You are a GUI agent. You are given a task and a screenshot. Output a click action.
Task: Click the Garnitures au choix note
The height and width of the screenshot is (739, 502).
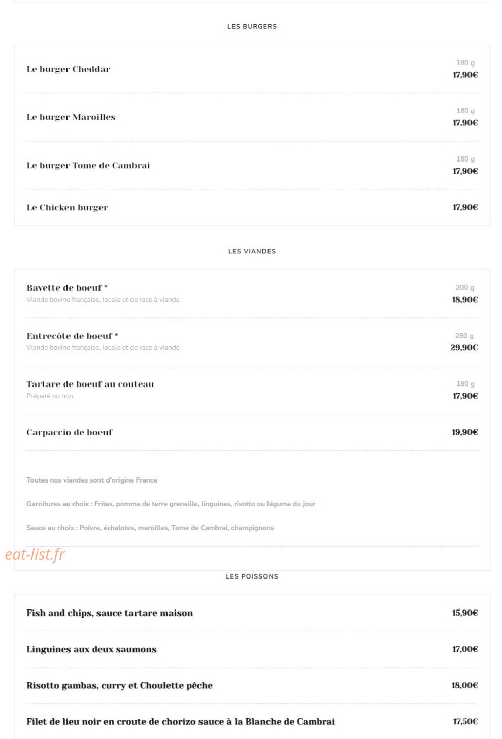[171, 504]
